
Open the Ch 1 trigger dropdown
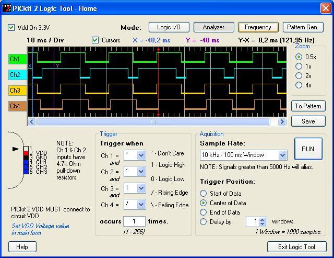click(141, 155)
